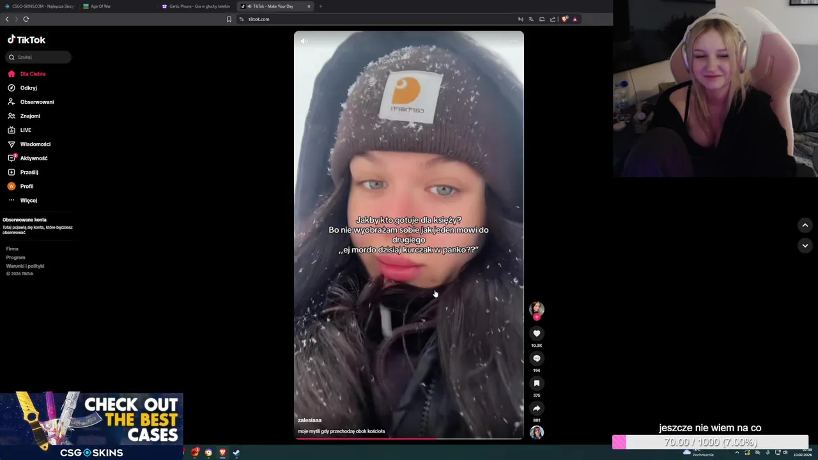Open a new browser tab
818x460 pixels.
pos(321,6)
